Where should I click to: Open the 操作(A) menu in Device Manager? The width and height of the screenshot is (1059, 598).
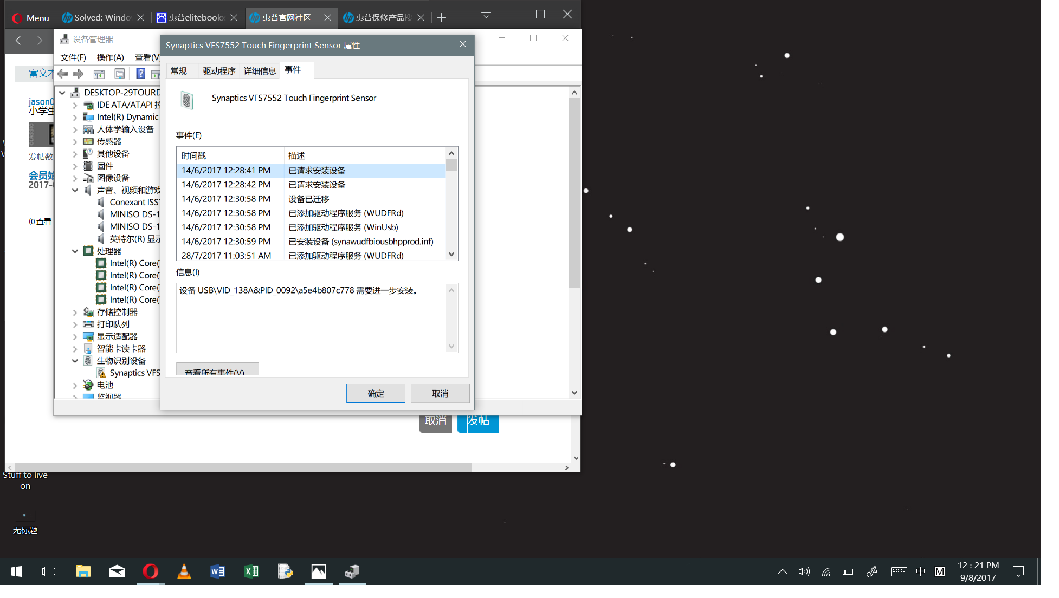[110, 57]
